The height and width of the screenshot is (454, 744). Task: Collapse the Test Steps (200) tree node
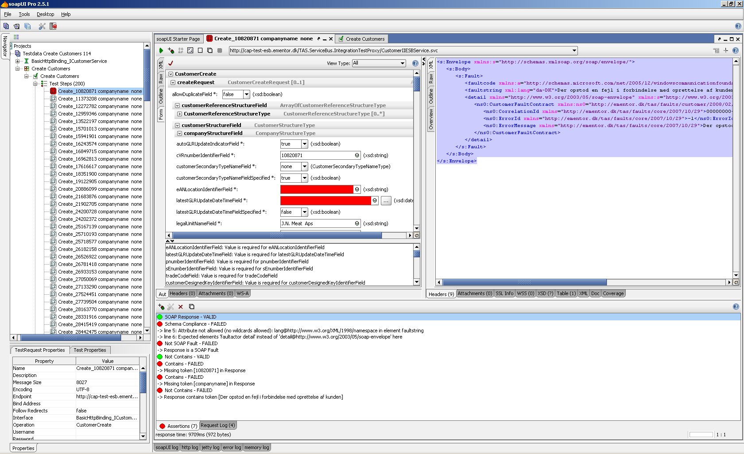pyautogui.click(x=35, y=84)
